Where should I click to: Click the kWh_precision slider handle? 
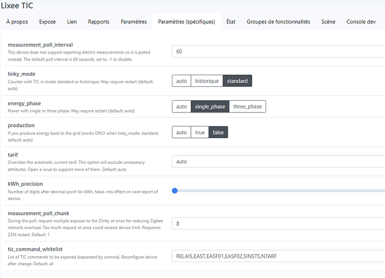(175, 191)
